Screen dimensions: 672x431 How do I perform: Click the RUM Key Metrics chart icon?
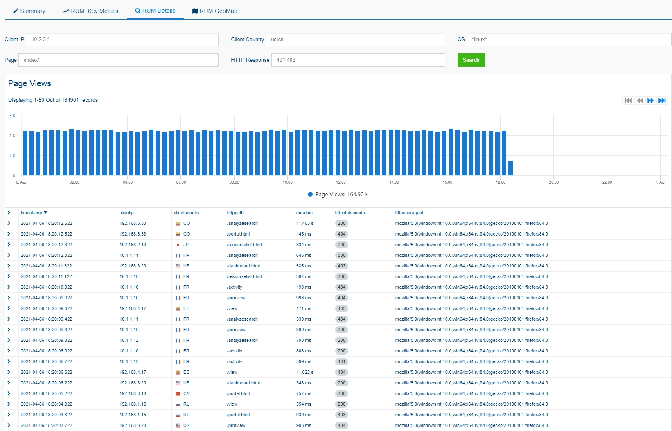65,11
